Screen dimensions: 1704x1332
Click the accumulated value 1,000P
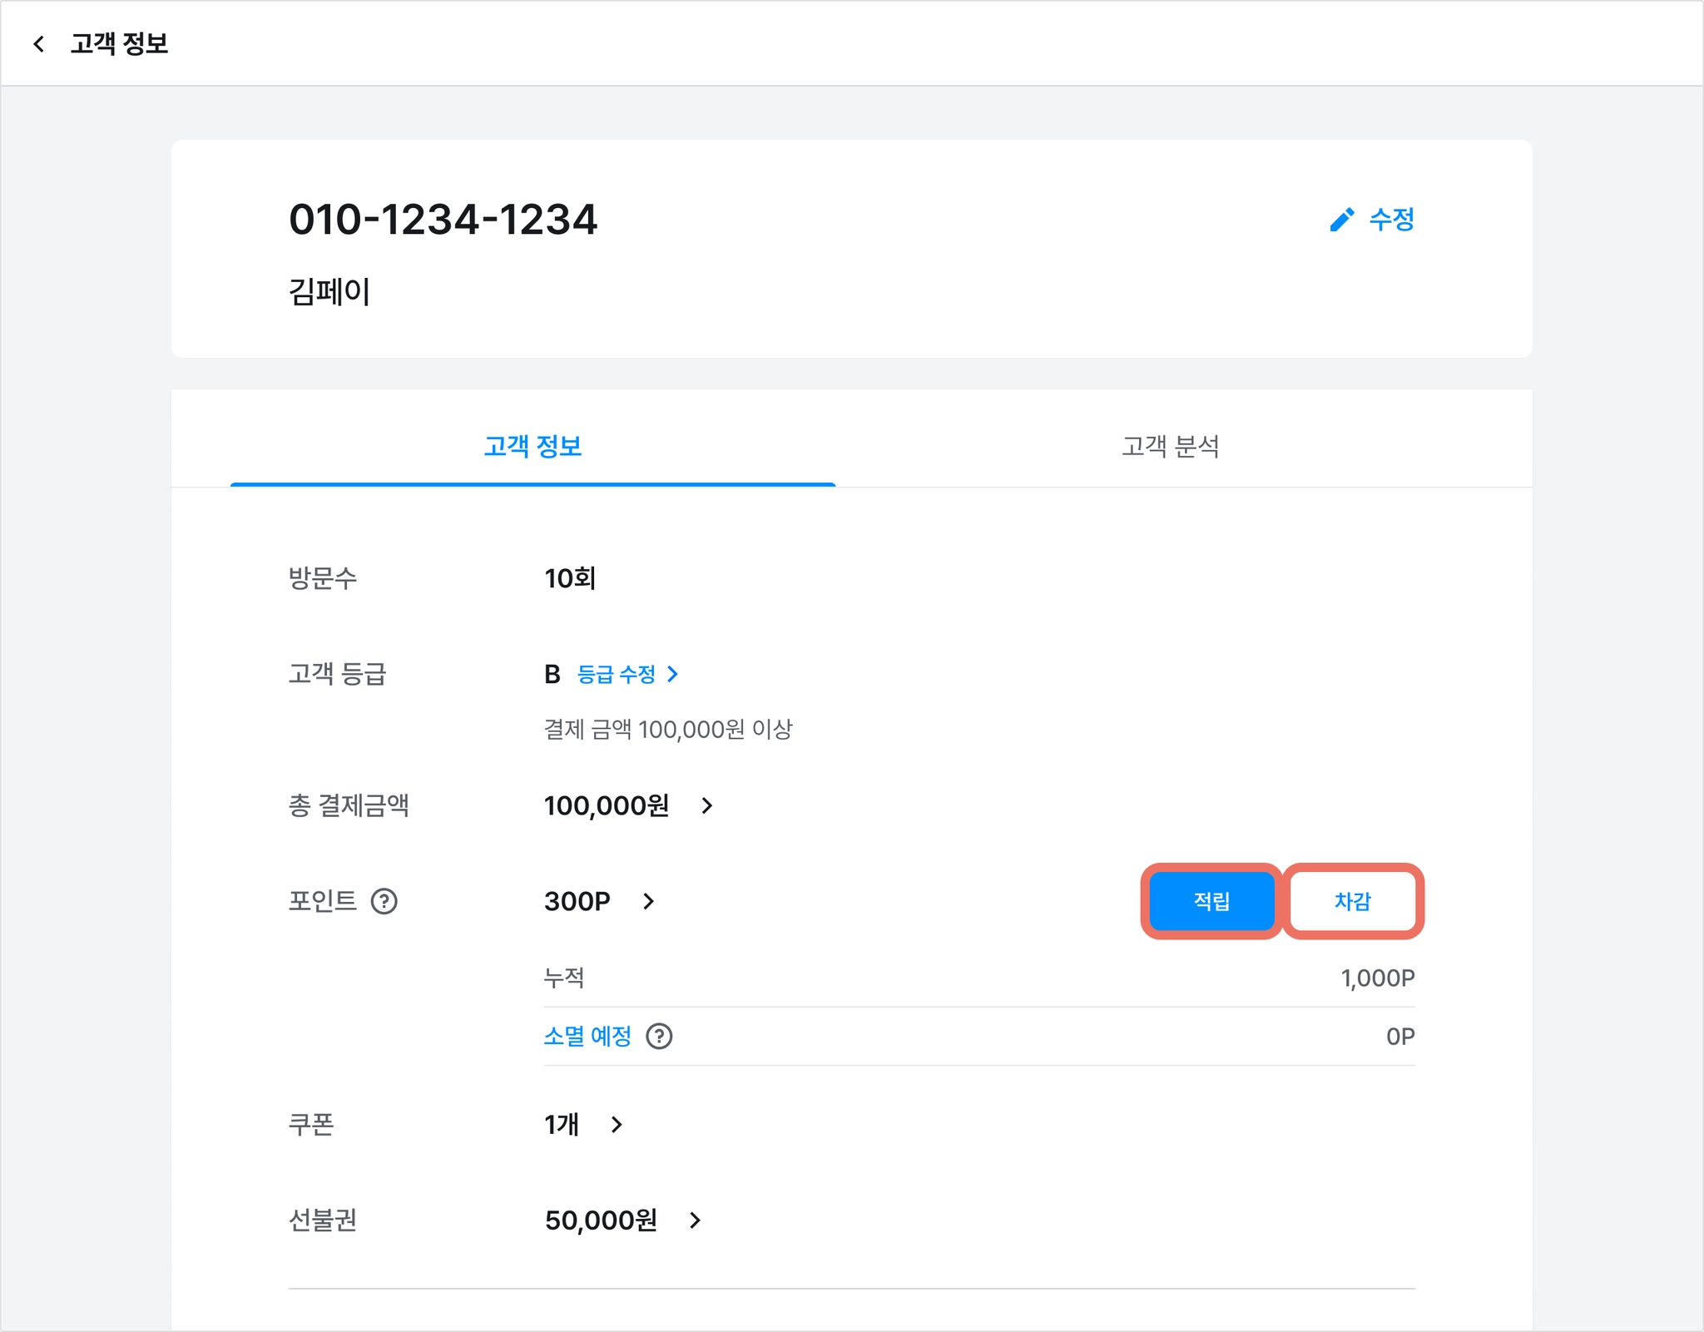pyautogui.click(x=1378, y=978)
